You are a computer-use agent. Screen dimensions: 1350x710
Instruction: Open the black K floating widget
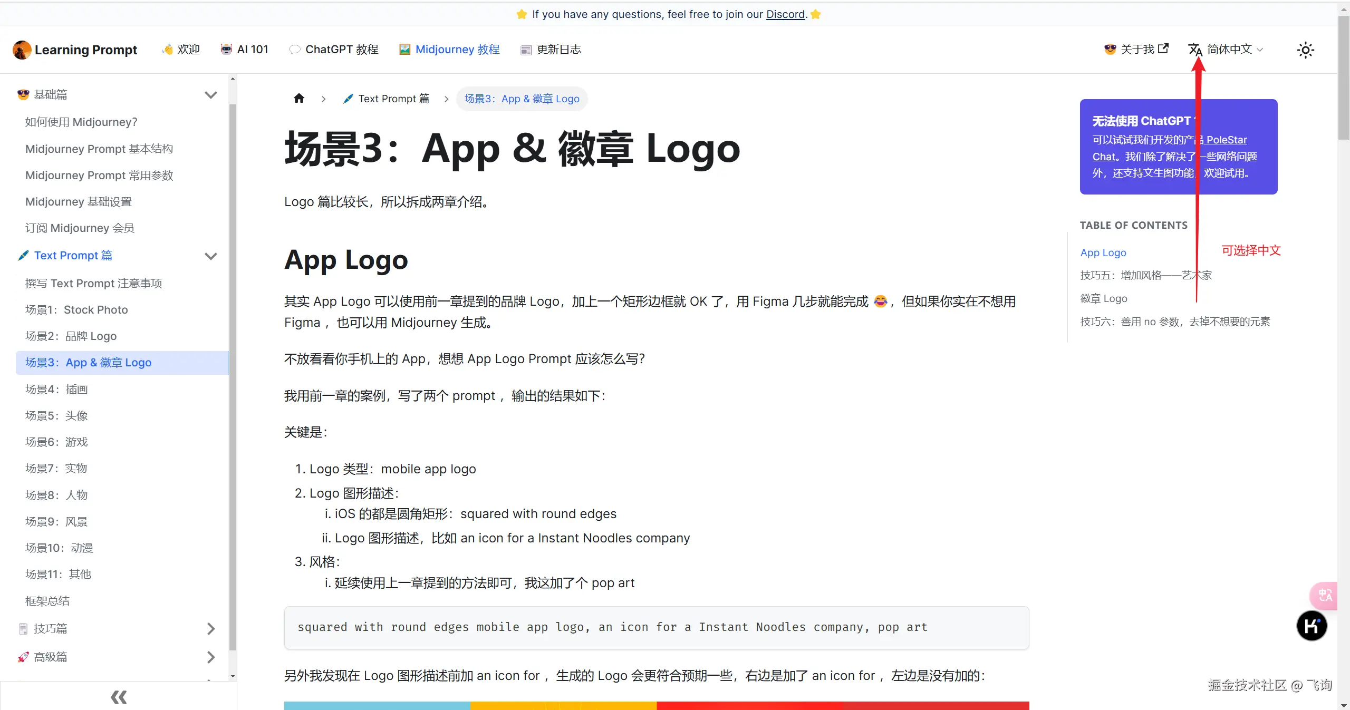click(x=1312, y=626)
